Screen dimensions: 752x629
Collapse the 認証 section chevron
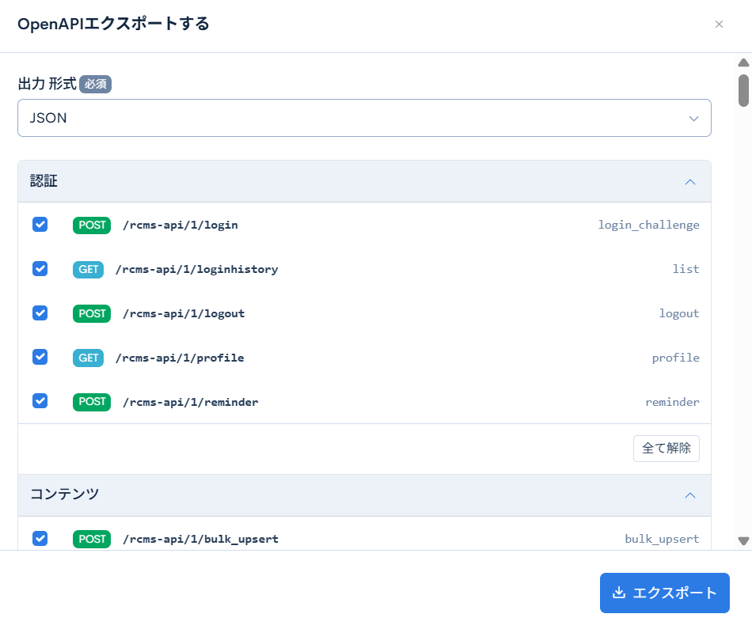click(x=689, y=181)
